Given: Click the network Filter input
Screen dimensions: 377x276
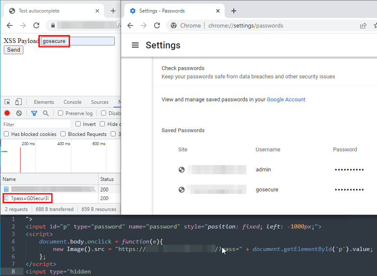Looking at the screenshot, I should (36, 124).
